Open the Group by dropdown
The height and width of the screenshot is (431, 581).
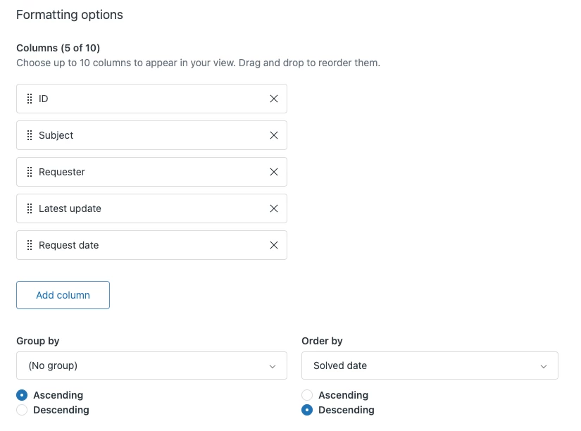pyautogui.click(x=151, y=366)
